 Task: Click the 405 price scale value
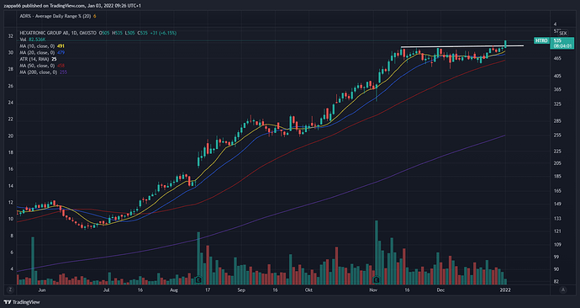tap(557, 76)
